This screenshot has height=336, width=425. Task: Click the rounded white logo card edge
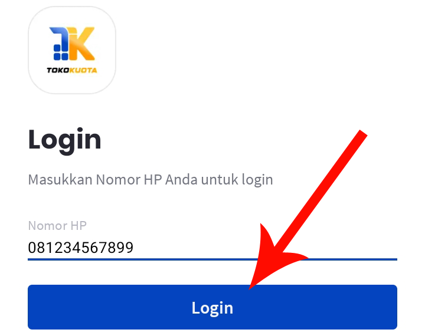click(30, 50)
